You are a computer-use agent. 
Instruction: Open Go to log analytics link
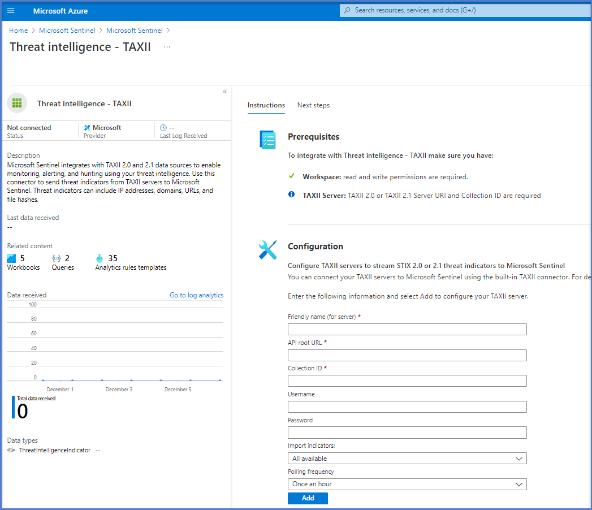coord(196,295)
